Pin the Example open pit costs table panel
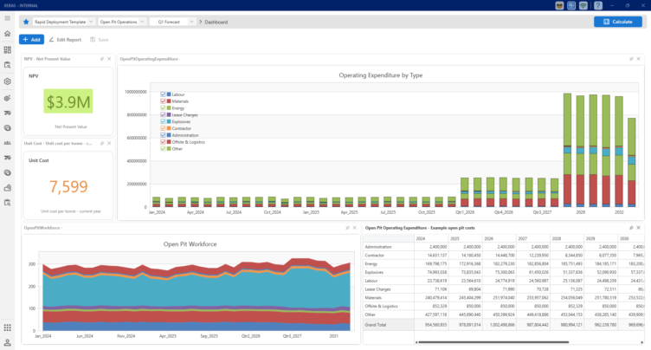651x350 pixels. point(631,228)
